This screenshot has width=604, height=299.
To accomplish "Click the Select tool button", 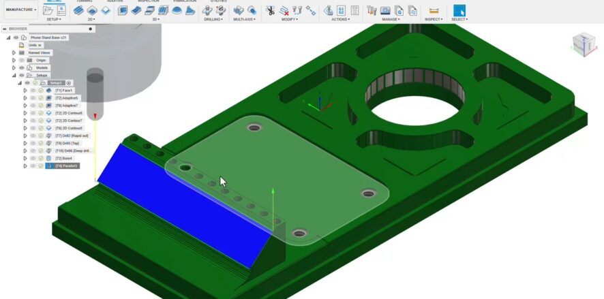I will pos(459,10).
